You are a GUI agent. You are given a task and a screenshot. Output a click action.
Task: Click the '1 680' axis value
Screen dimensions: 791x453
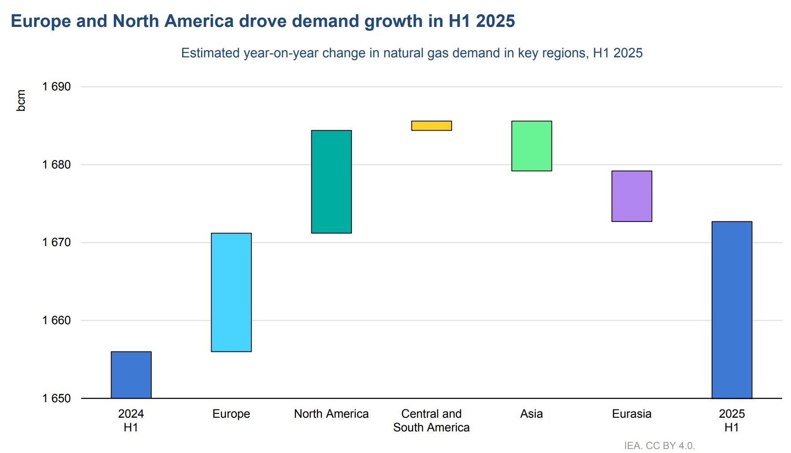[x=56, y=165]
